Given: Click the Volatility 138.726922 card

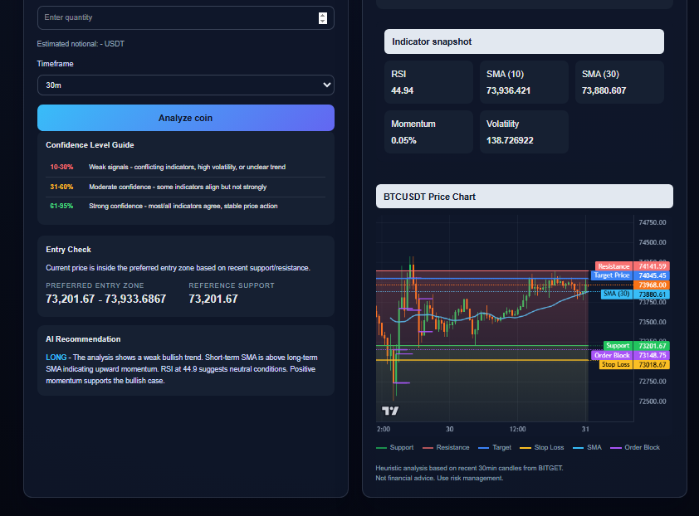Looking at the screenshot, I should (524, 132).
